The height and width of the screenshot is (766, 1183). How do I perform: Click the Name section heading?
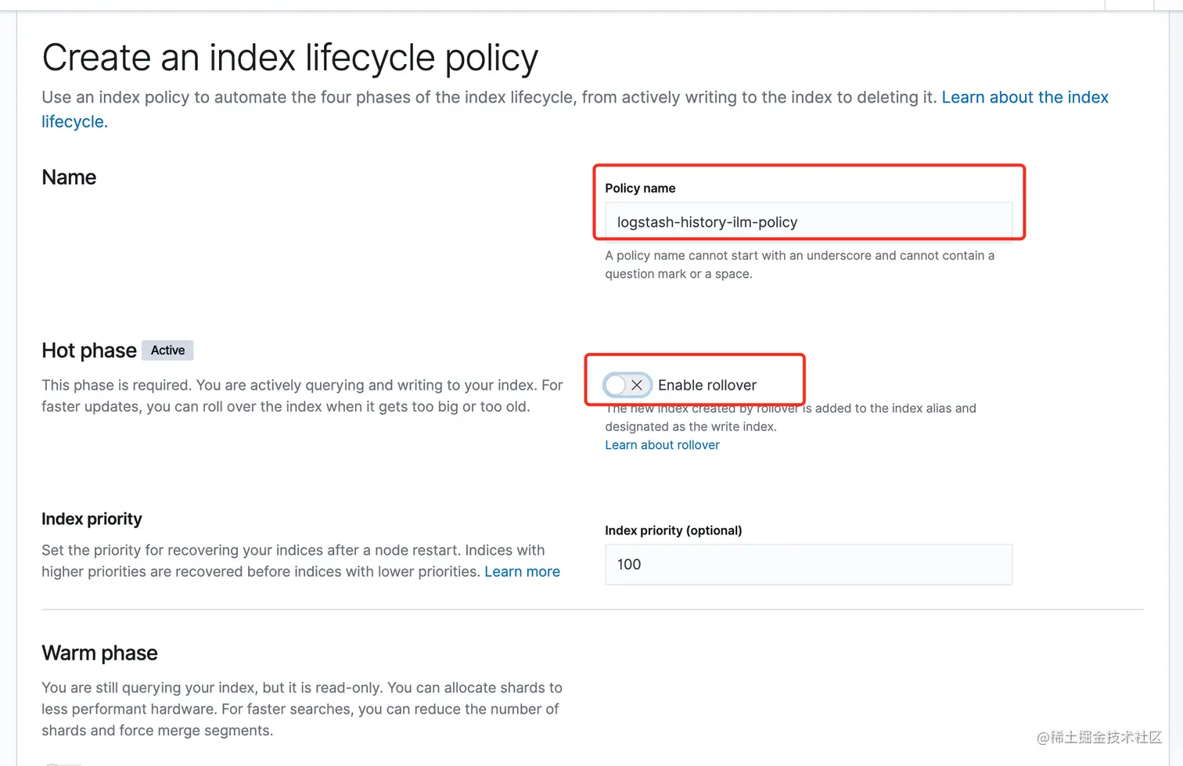(69, 178)
